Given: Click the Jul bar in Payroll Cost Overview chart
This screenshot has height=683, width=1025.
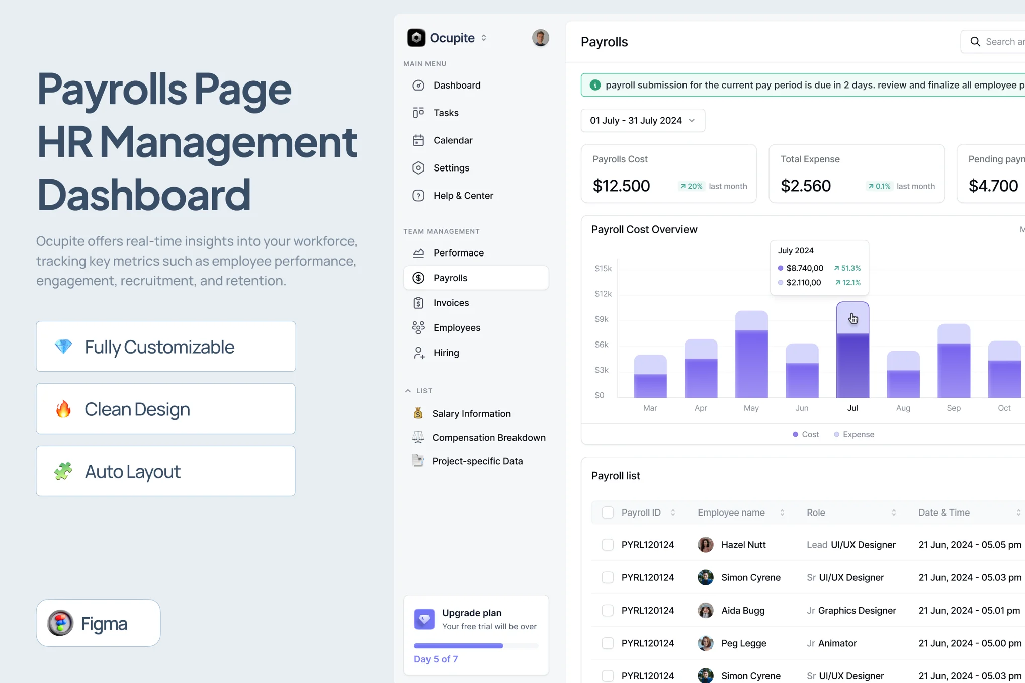Looking at the screenshot, I should tap(852, 350).
